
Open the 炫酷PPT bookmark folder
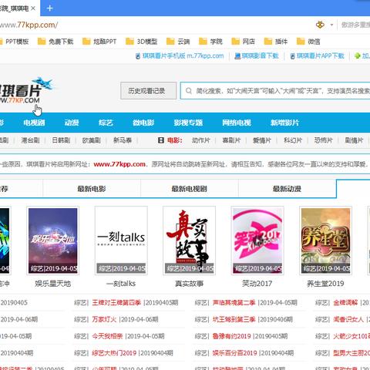pyautogui.click(x=99, y=42)
